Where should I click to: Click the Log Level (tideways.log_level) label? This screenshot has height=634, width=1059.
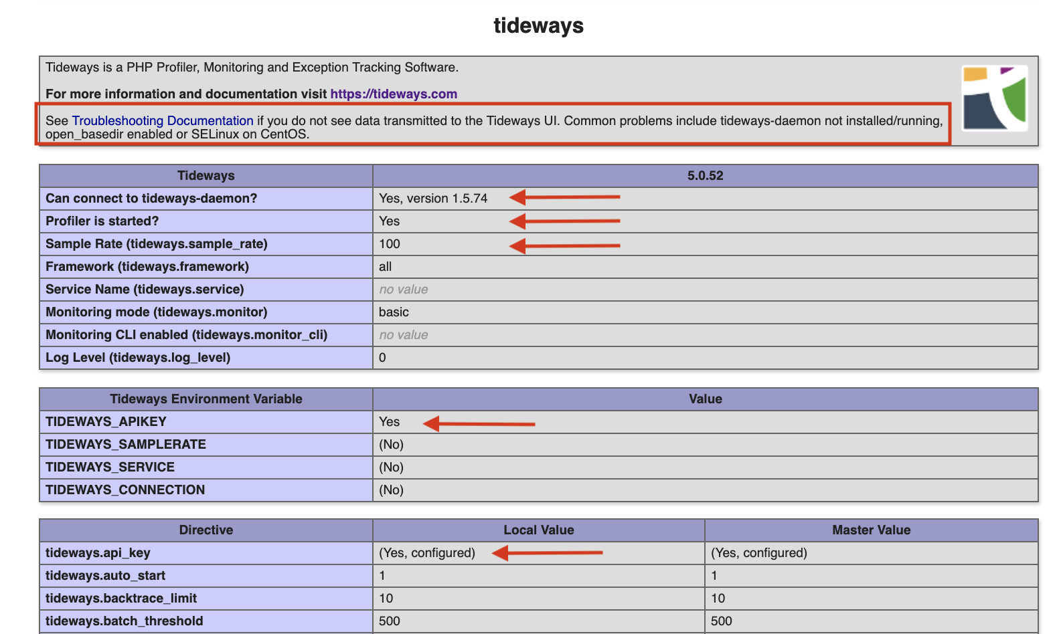pyautogui.click(x=138, y=358)
